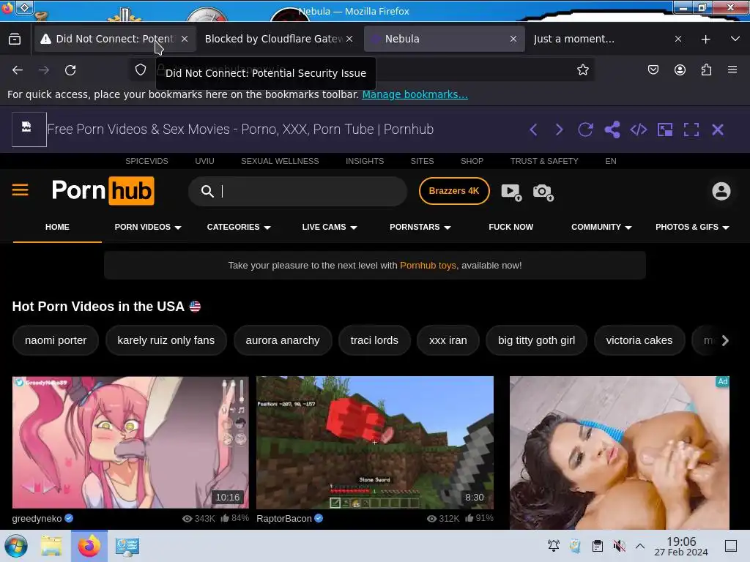
Task: Go forward using Nebula's right chevron
Action: pos(559,130)
